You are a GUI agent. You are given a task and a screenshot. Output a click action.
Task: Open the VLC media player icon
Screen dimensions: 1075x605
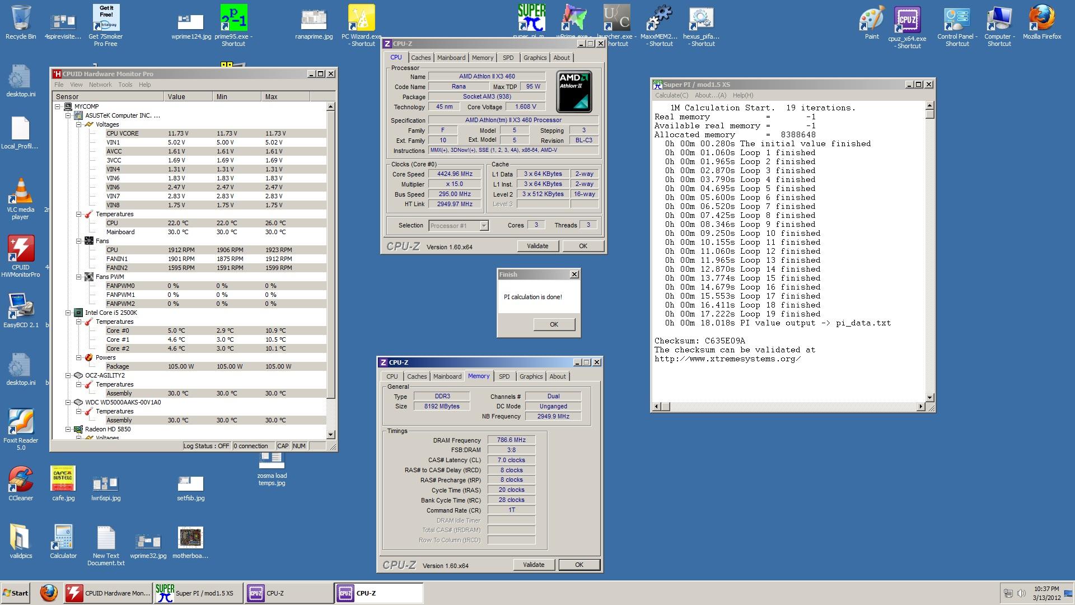coord(21,199)
